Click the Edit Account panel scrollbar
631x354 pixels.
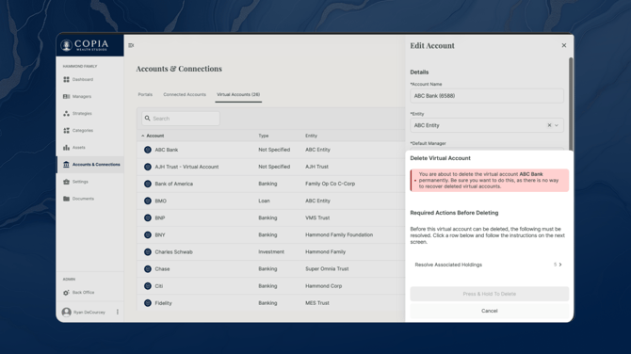click(571, 104)
